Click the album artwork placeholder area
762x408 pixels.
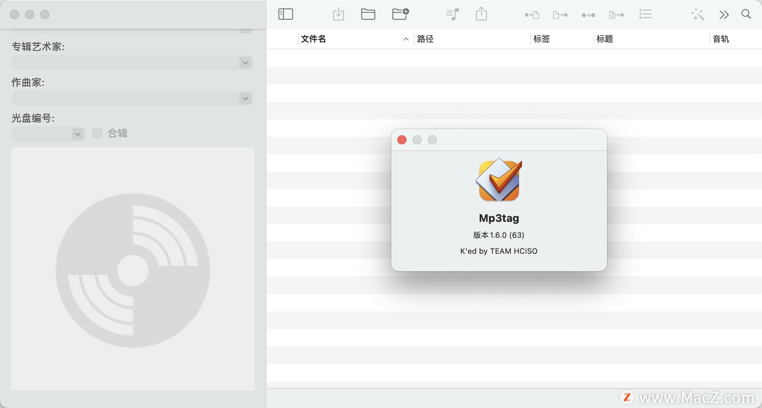[133, 269]
